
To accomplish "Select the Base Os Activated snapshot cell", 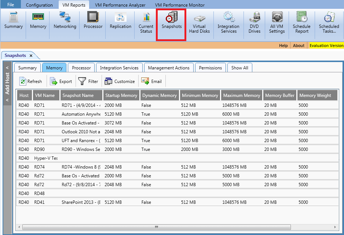I will [81, 123].
